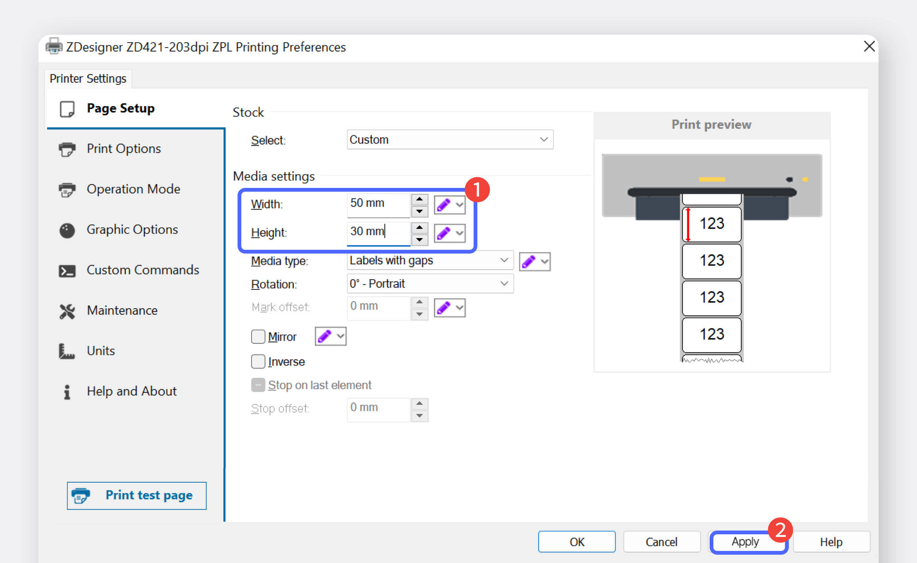Check the Stop on last element box

(x=258, y=385)
